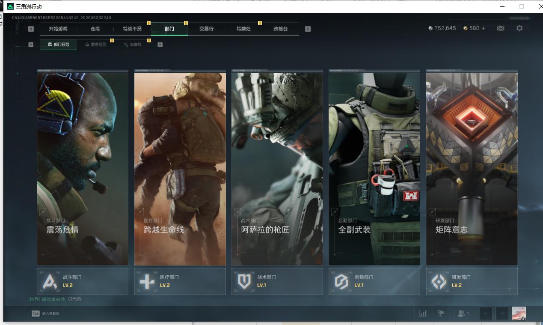The image size is (543, 325).
Task: Click the 三角洲行动 app icon in title bar
Action: (x=10, y=6)
